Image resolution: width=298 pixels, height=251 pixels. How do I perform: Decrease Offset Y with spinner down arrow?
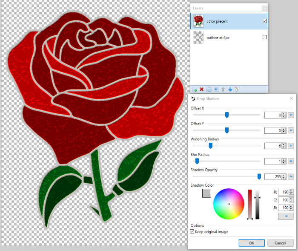284,132
